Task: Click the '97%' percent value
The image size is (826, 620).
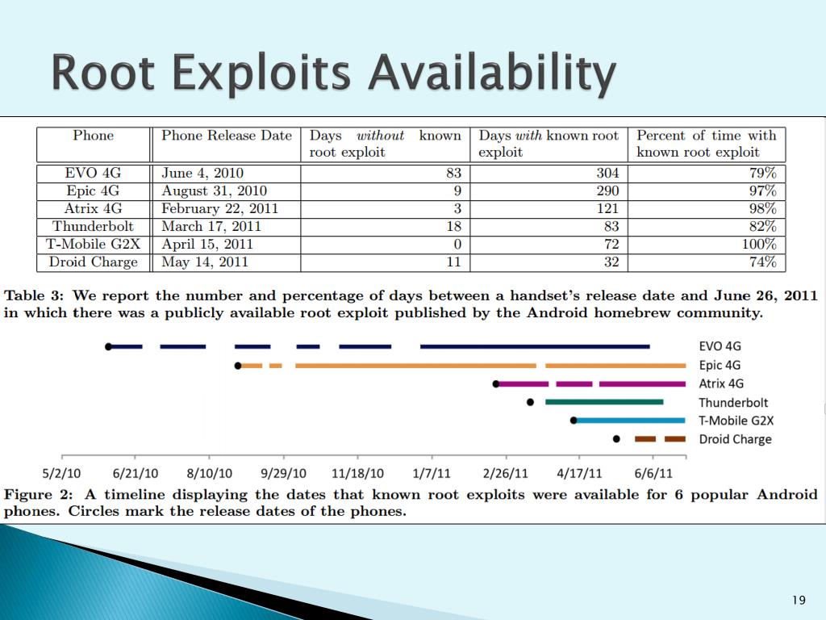Action: pyautogui.click(x=763, y=191)
